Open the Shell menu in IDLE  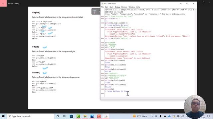click(111, 7)
